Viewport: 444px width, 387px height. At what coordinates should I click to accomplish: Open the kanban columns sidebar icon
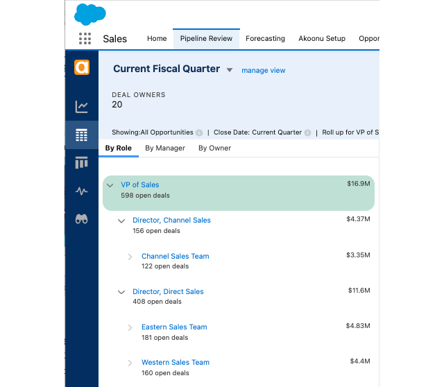pyautogui.click(x=82, y=162)
